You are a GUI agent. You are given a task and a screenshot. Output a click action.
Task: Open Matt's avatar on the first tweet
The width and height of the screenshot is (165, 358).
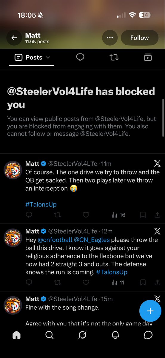[x=13, y=170]
